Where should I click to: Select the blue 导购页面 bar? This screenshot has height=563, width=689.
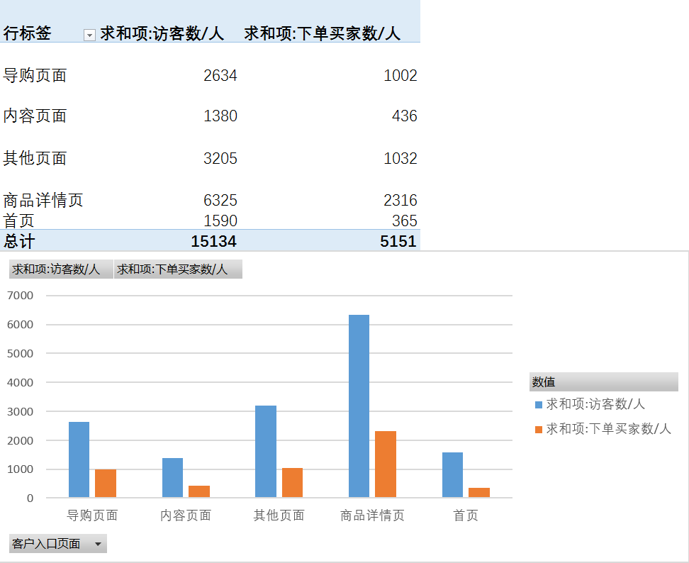(79, 459)
